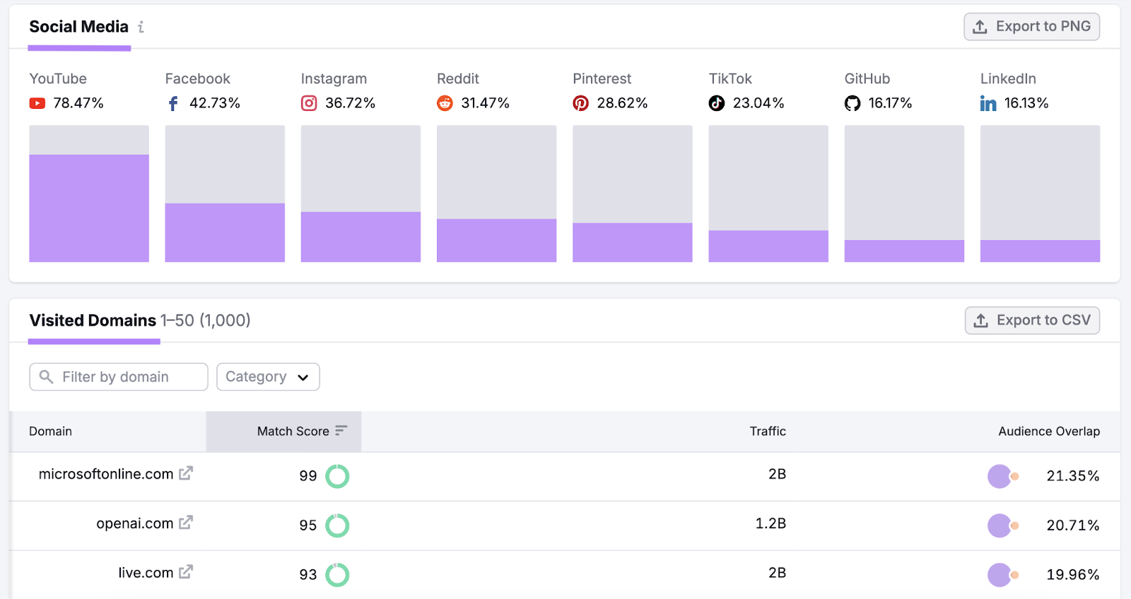
Task: Focus the Filter by domain field
Action: (x=119, y=376)
